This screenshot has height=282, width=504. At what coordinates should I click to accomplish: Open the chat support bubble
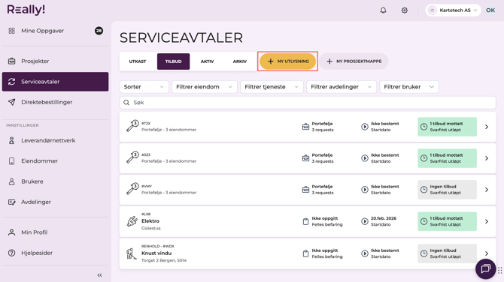point(485,268)
